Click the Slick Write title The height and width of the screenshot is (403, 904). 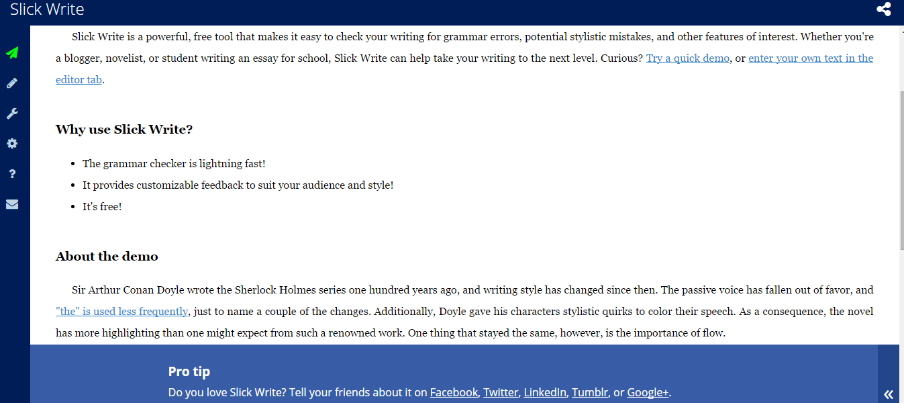pos(47,9)
